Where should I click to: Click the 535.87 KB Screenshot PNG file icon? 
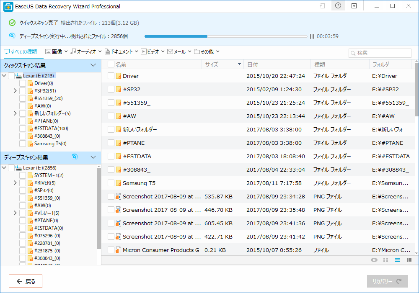tap(119, 197)
